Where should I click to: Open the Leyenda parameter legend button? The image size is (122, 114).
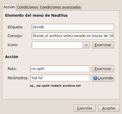pyautogui.click(x=103, y=78)
